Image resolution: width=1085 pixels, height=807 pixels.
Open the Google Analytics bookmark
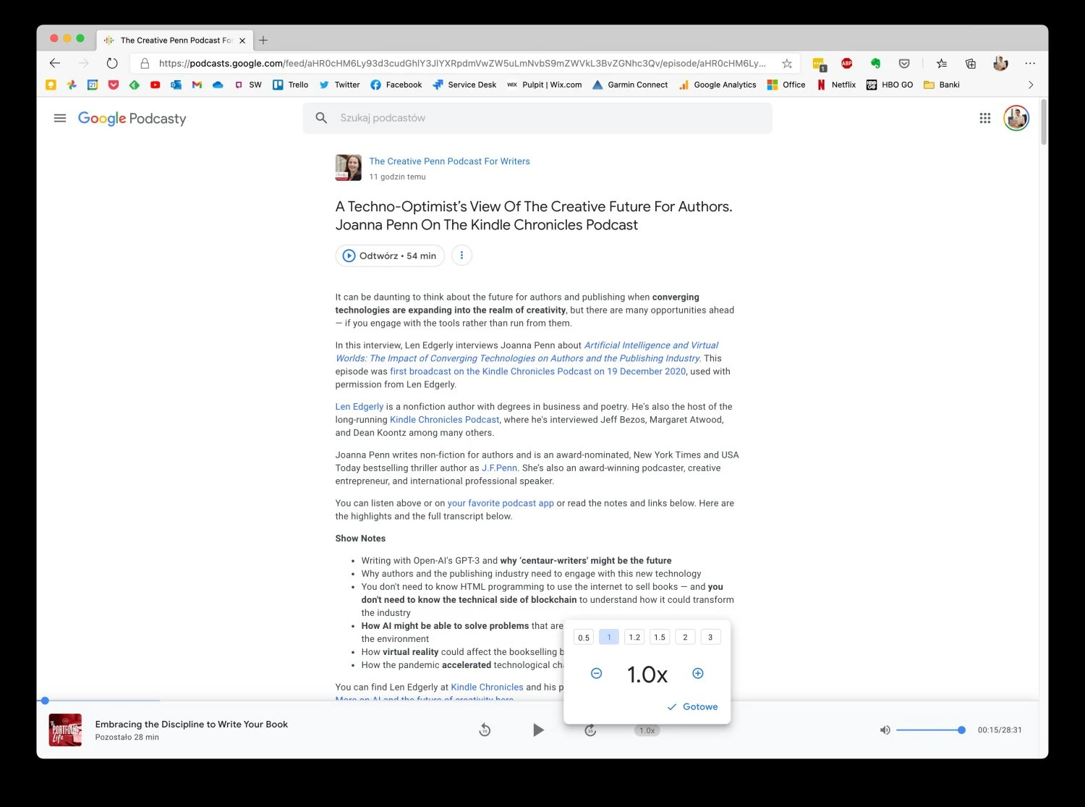[x=718, y=85]
